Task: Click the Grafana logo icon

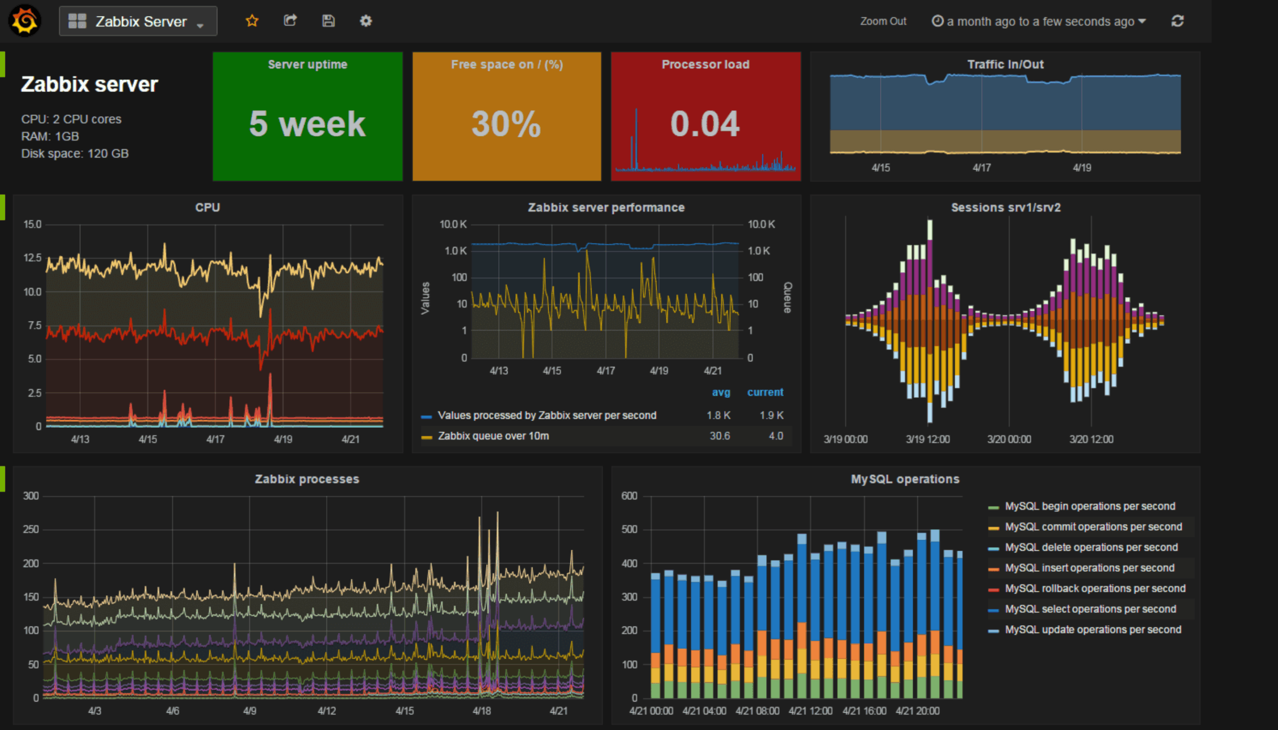Action: click(24, 21)
